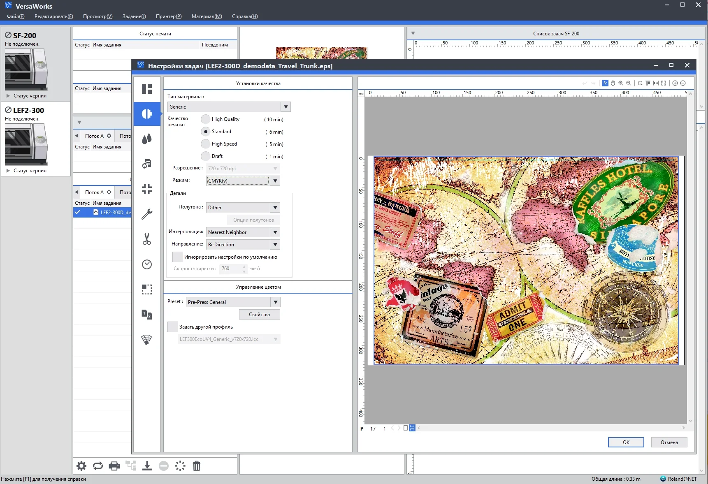Select Standard print quality
708x484 pixels.
tap(205, 132)
